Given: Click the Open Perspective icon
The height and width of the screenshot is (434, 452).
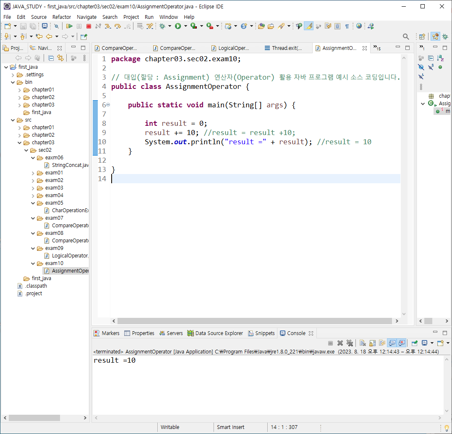Looking at the screenshot, I should [x=422, y=36].
